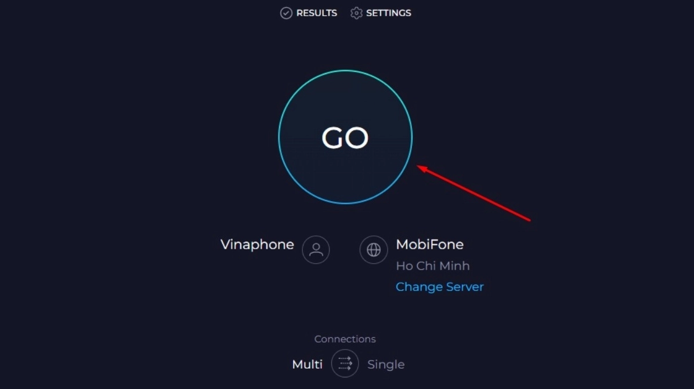Toggle the connections mode arrows icon
This screenshot has width=694, height=389.
point(345,363)
